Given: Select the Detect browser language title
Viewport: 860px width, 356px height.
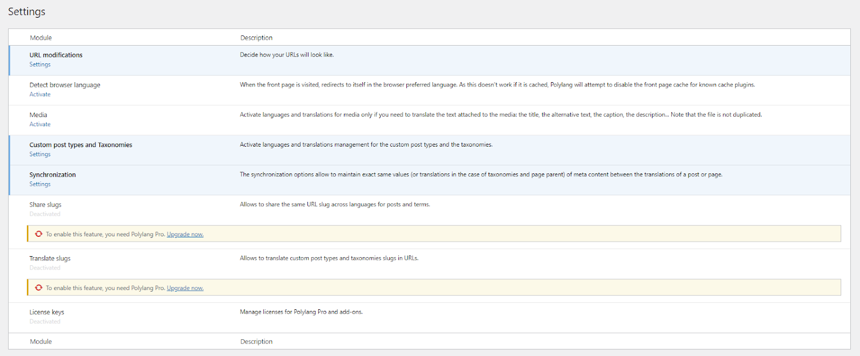Looking at the screenshot, I should (x=64, y=85).
